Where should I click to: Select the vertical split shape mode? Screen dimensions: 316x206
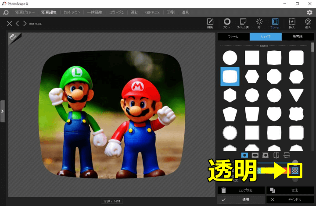coord(276,155)
